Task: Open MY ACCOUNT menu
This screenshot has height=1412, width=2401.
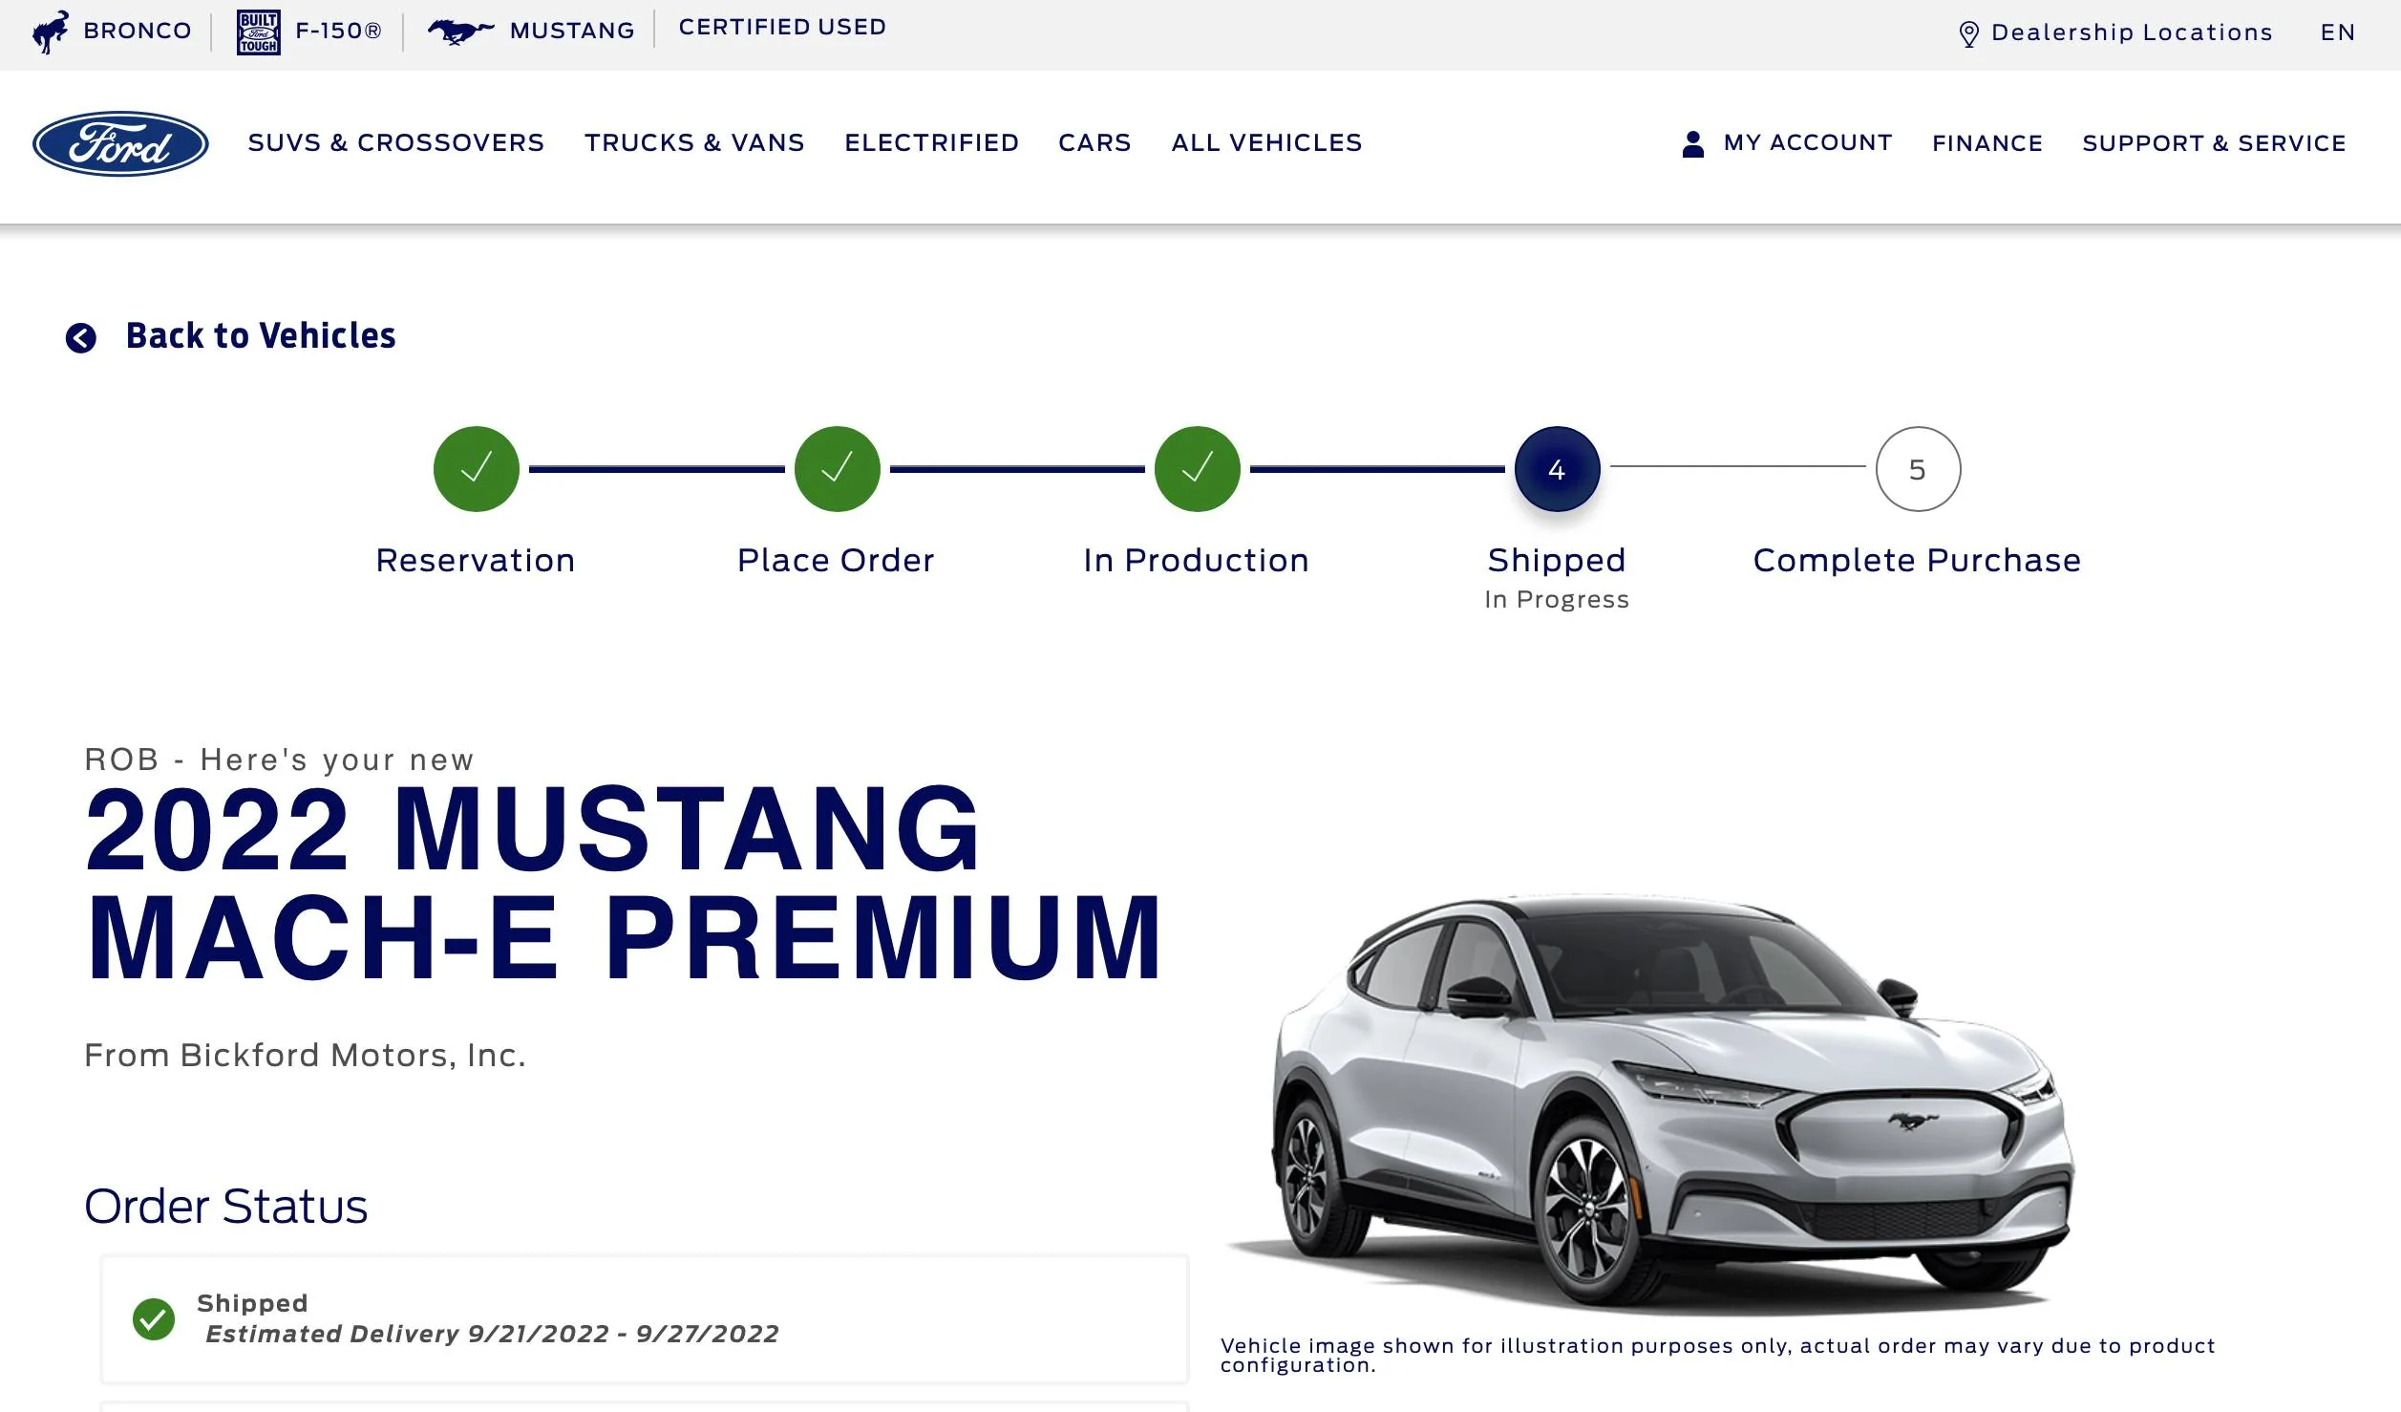Action: point(1808,142)
